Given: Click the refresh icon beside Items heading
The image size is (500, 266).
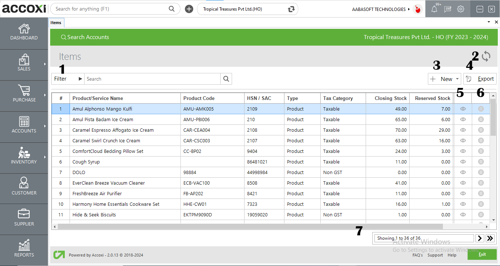Looking at the screenshot, I should pos(486,56).
